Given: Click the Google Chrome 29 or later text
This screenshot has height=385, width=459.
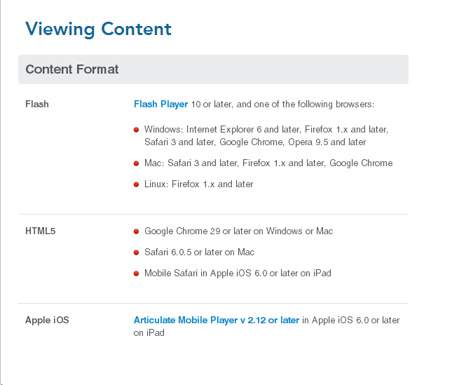Looking at the screenshot, I should (238, 231).
